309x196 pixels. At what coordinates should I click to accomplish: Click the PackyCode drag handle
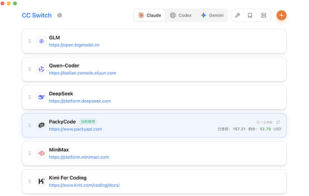click(30, 125)
